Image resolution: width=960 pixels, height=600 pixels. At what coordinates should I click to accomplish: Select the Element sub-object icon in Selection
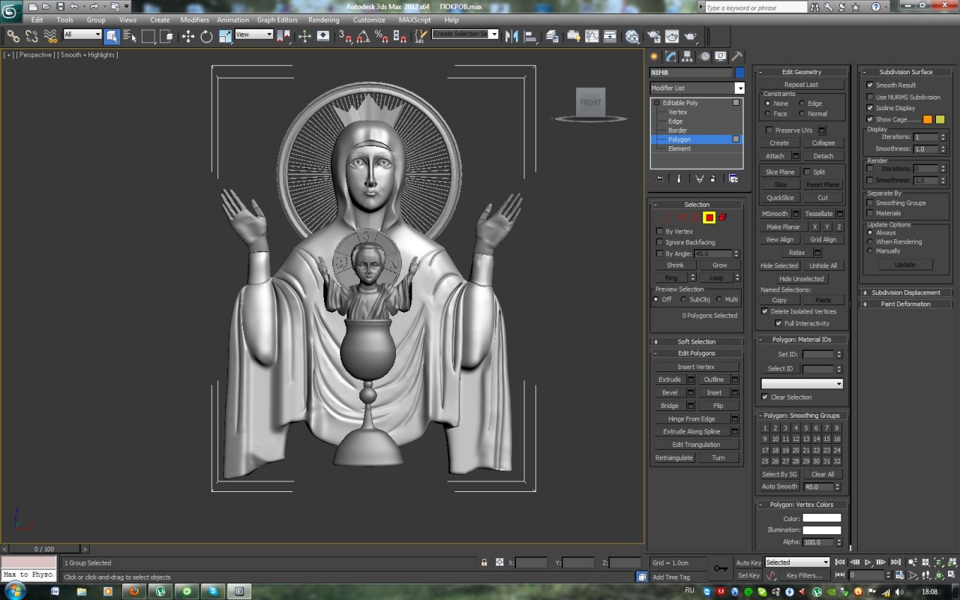click(x=723, y=217)
